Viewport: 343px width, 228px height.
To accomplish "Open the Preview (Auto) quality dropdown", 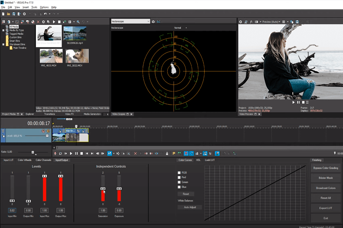I will point(271,22).
